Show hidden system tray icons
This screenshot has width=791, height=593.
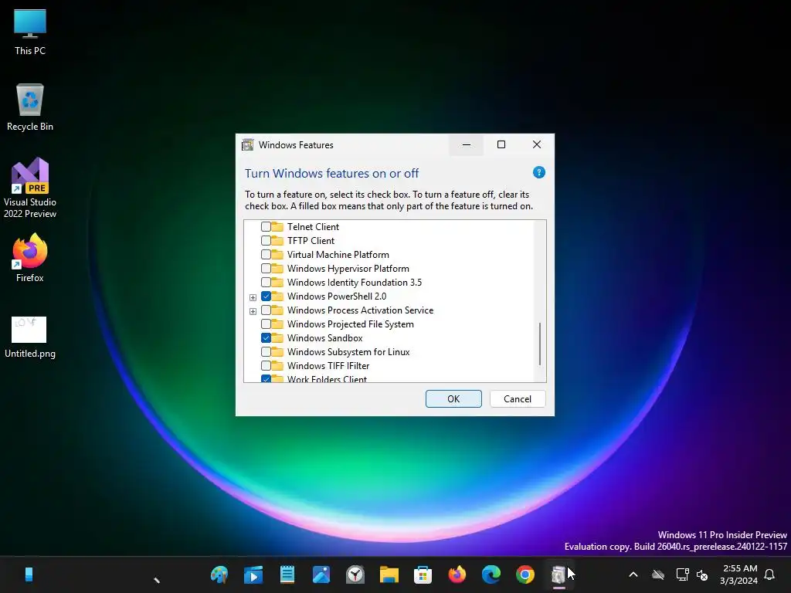[633, 574]
